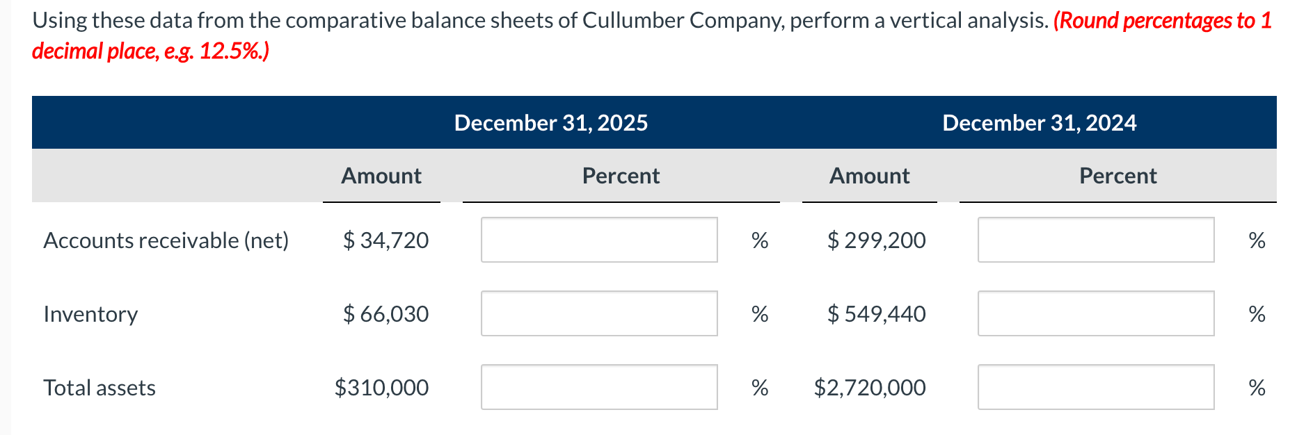Click the Percent input for 2025 Total assets
This screenshot has height=435, width=1297.
click(x=598, y=388)
